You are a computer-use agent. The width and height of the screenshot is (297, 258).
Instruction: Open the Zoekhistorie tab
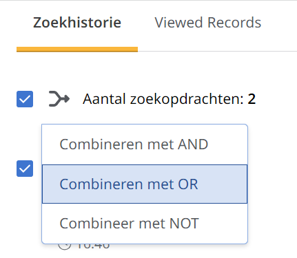click(77, 23)
